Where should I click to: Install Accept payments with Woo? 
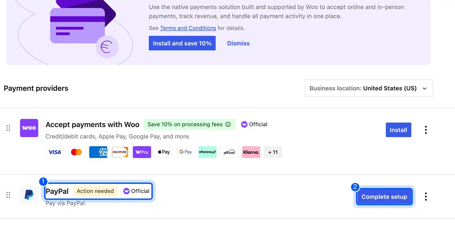(398, 130)
